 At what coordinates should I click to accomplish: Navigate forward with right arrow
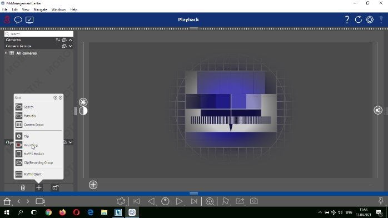pyautogui.click(x=28, y=201)
